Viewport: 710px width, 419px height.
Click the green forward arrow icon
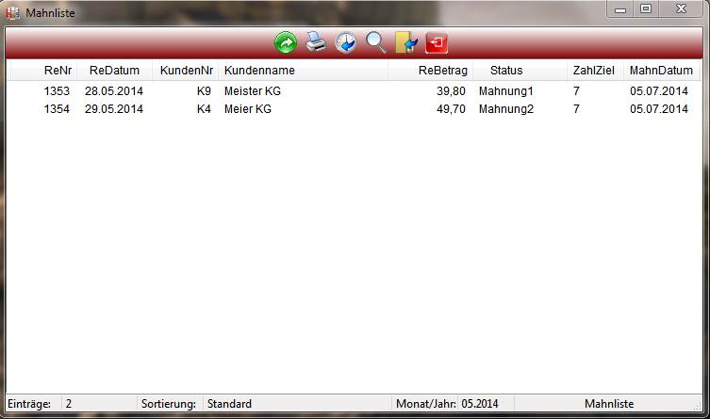point(286,43)
